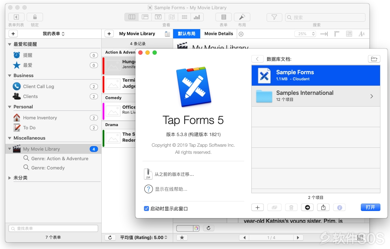Open the 提醒 reminders item
The image size is (390, 249).
click(x=53, y=55)
